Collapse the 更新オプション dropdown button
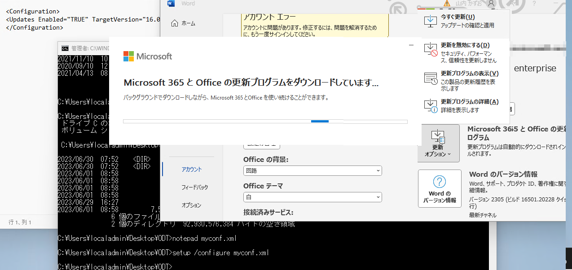 pyautogui.click(x=438, y=143)
